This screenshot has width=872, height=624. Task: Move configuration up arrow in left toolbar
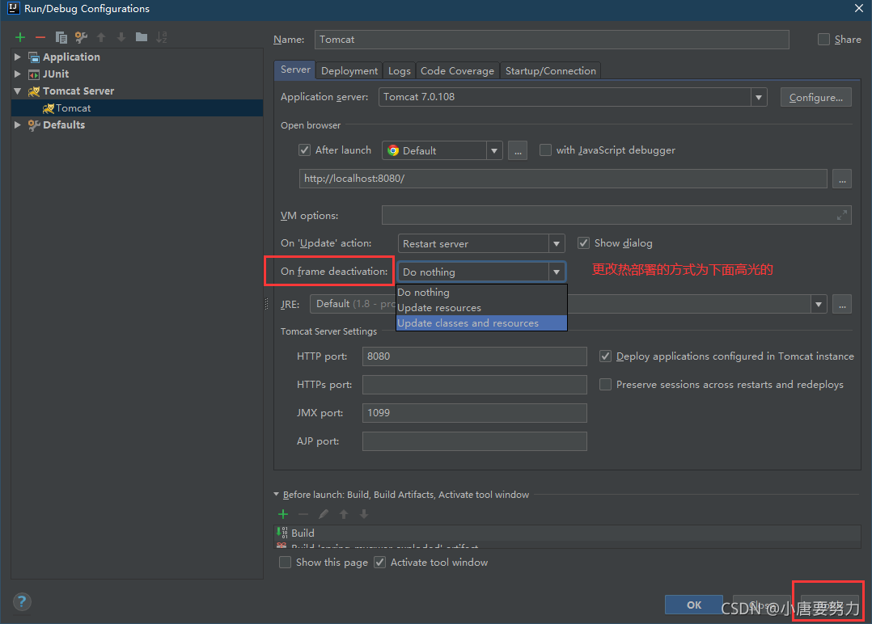(x=101, y=37)
